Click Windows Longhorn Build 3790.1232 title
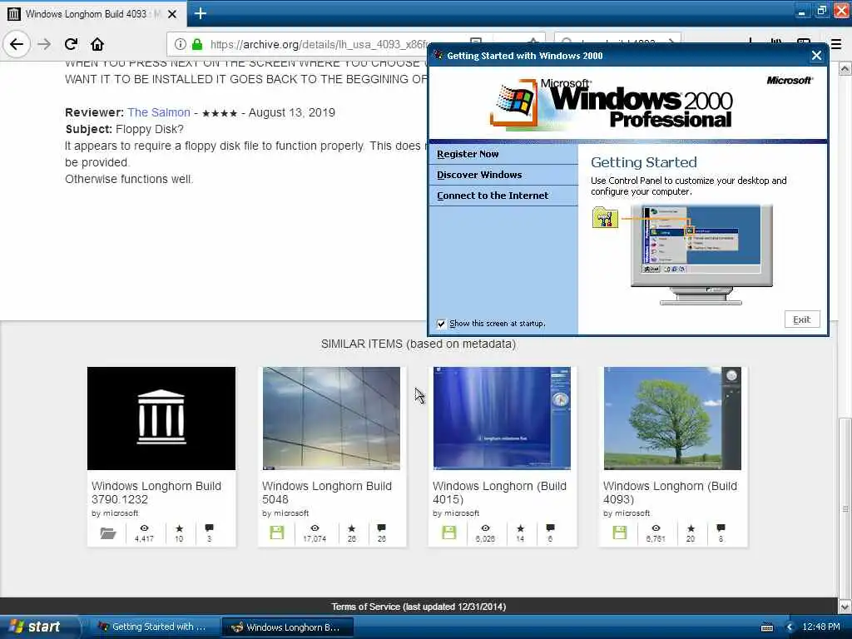This screenshot has width=852, height=639. pos(156,493)
